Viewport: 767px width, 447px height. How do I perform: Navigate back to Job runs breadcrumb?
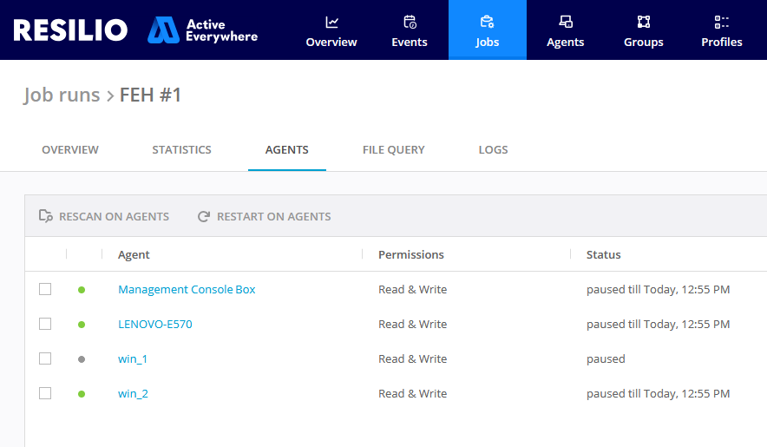(62, 95)
